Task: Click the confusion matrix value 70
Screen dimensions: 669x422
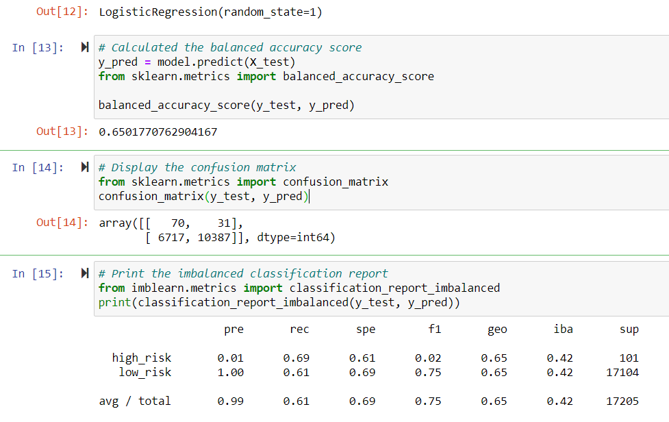Action: 178,223
